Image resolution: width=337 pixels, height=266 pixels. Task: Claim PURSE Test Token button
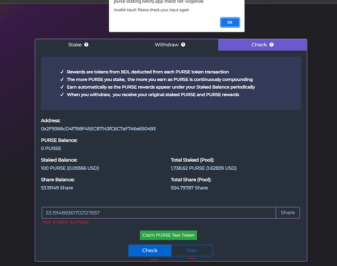[x=168, y=235]
